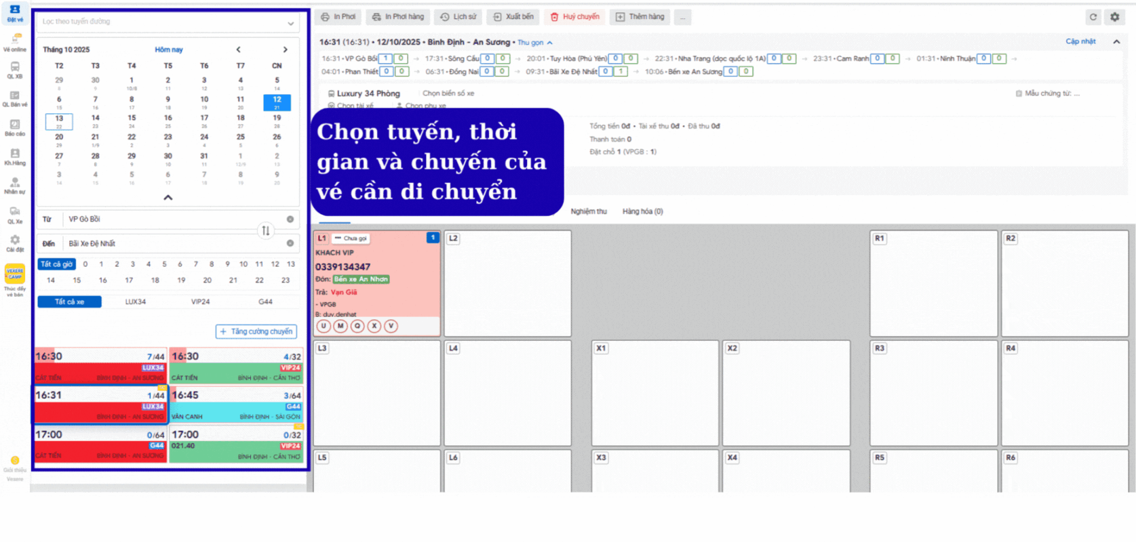Click the refresh icon in the top right
This screenshot has width=1136, height=542.
[1093, 17]
